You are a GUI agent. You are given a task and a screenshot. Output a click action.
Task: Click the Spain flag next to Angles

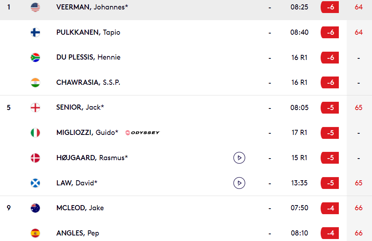36,233
